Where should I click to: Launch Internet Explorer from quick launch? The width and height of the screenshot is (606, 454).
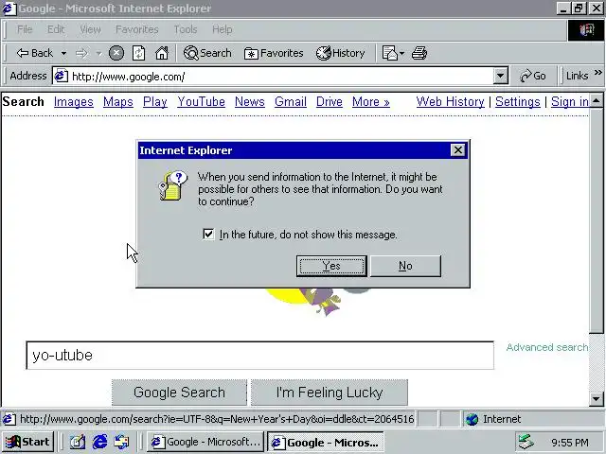99,442
